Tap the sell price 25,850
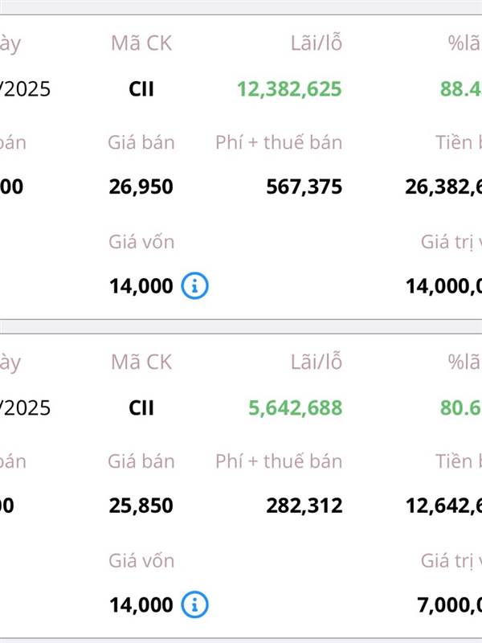The width and height of the screenshot is (482, 643). tap(141, 506)
